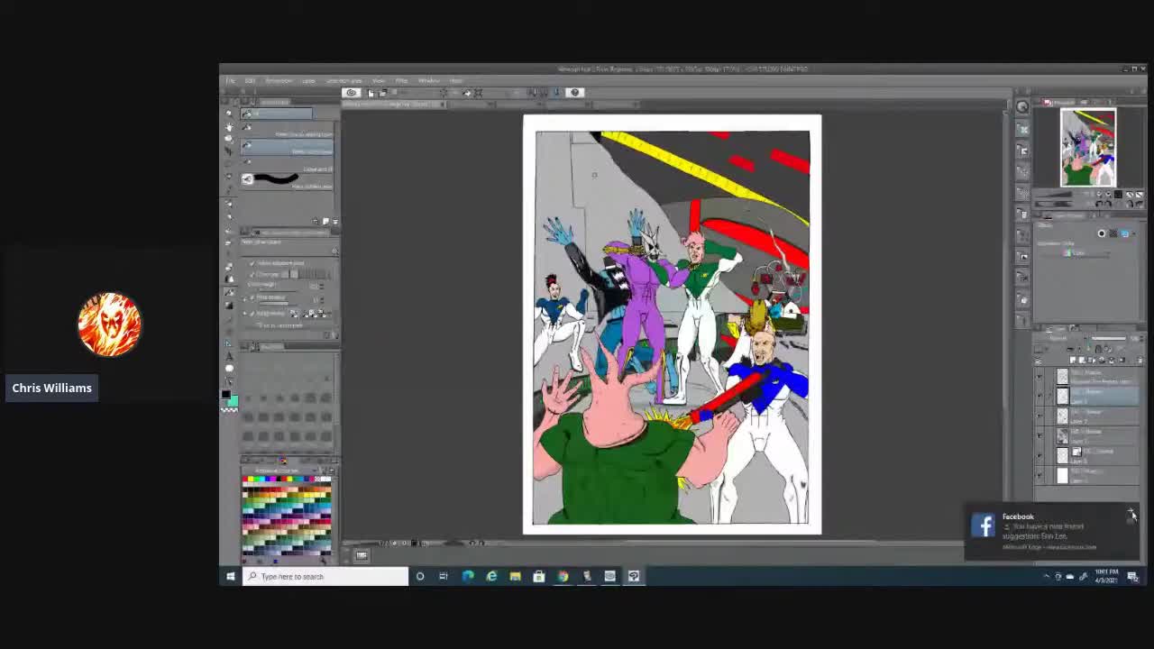This screenshot has height=649, width=1154.
Task: Select the Blend tool
Action: [229, 279]
